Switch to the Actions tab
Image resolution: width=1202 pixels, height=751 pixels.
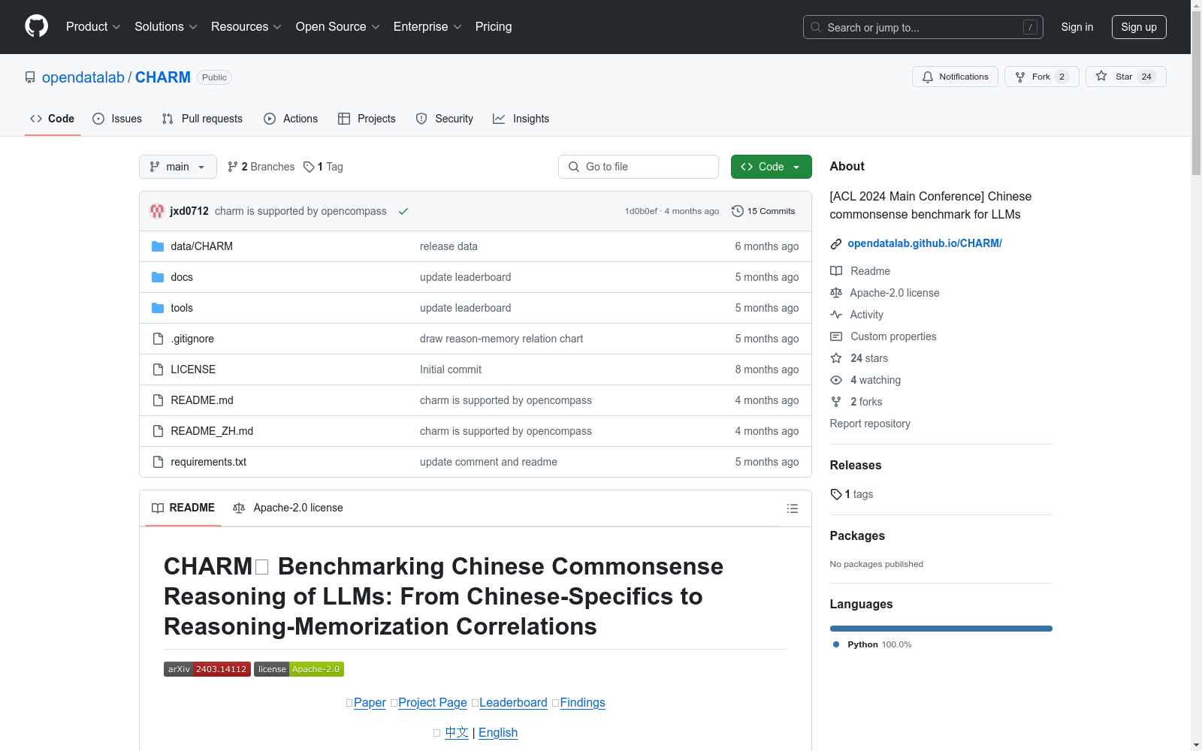tap(291, 119)
